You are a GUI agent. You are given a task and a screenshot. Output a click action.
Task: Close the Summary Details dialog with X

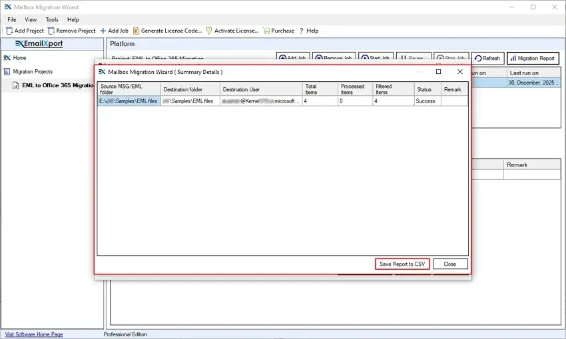pyautogui.click(x=460, y=71)
